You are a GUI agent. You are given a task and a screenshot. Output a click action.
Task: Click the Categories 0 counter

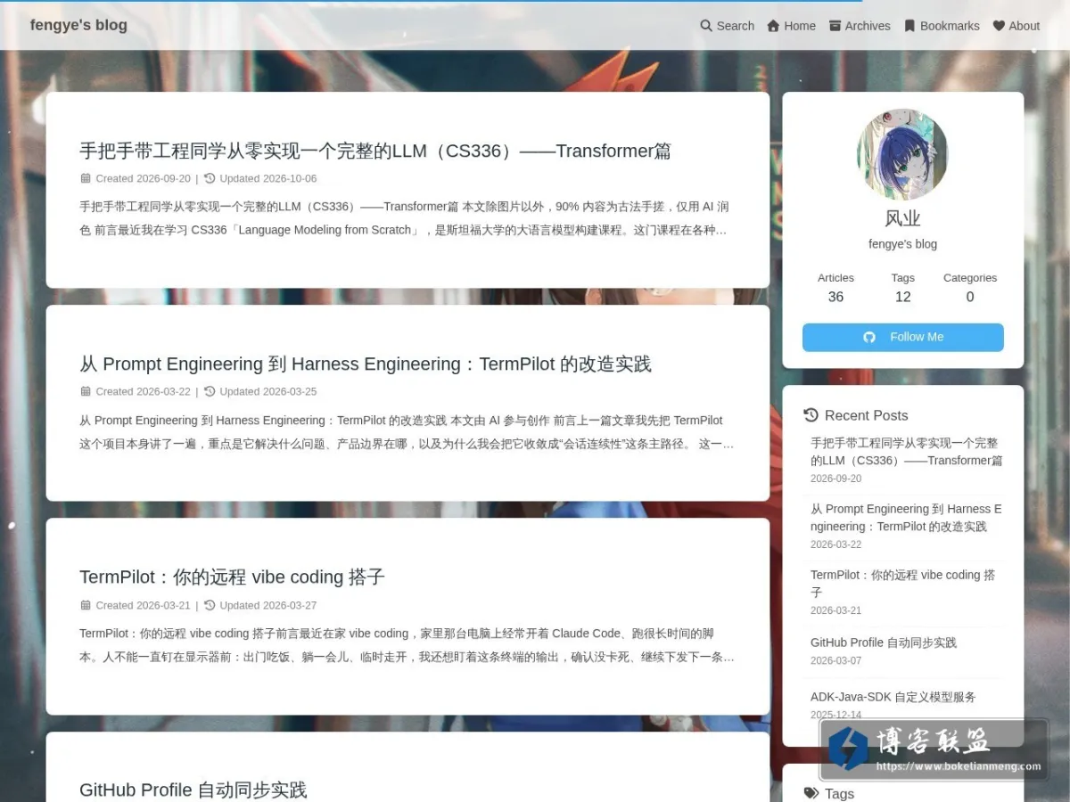tap(970, 288)
